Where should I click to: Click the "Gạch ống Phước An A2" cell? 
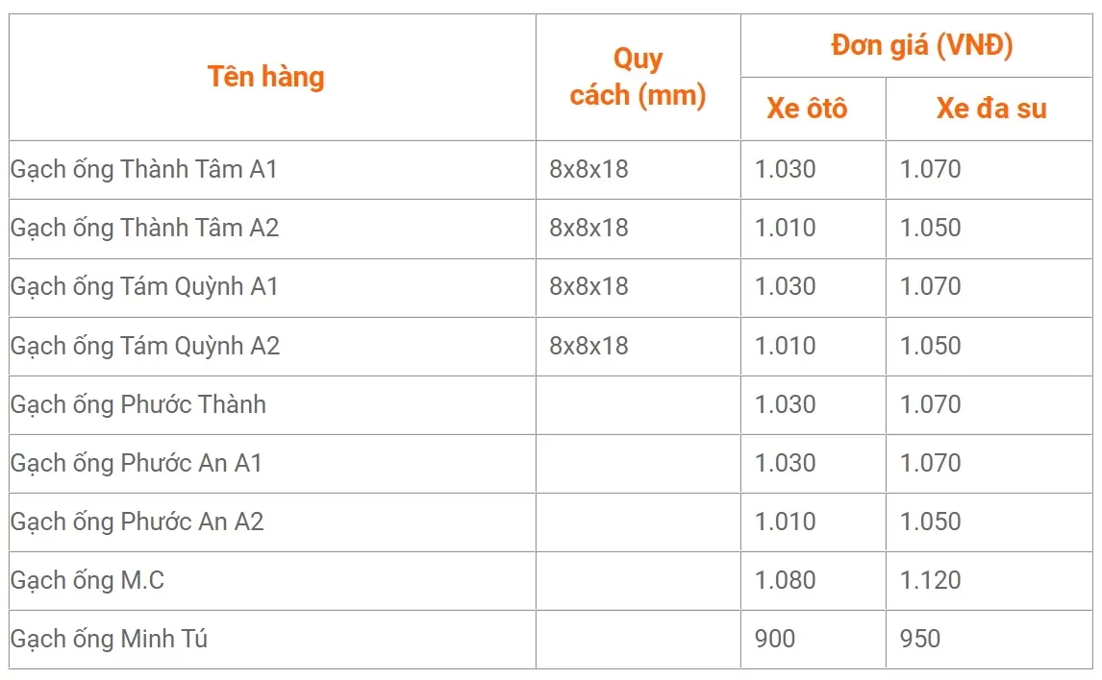138,522
